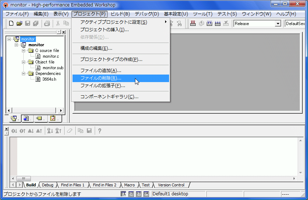Open the ファイル(F) menu

click(x=17, y=14)
